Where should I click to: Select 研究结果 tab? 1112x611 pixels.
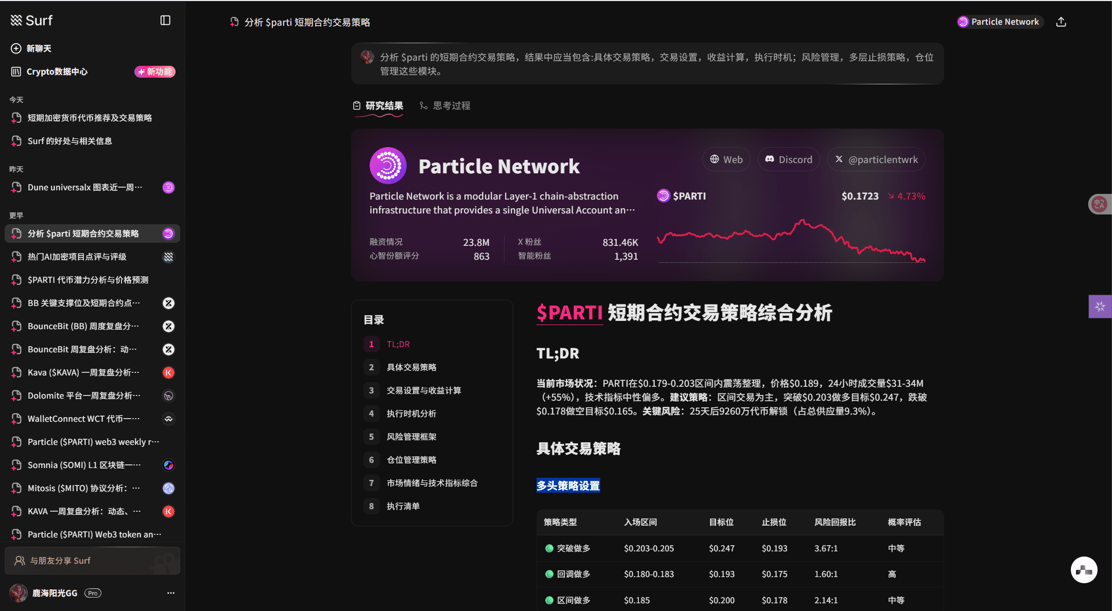pyautogui.click(x=378, y=105)
